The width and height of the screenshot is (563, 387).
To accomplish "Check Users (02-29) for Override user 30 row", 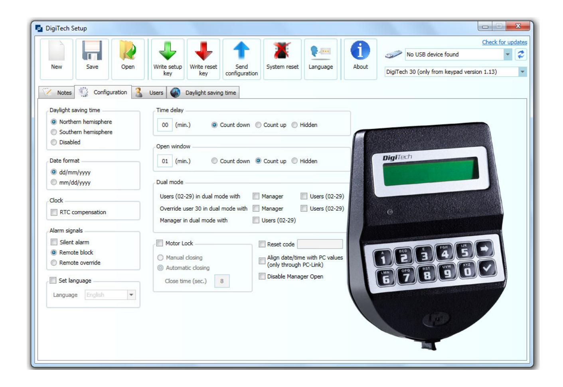I will tap(304, 208).
